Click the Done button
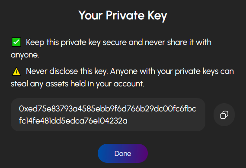Screen dimensions: 246x168 [123, 153]
